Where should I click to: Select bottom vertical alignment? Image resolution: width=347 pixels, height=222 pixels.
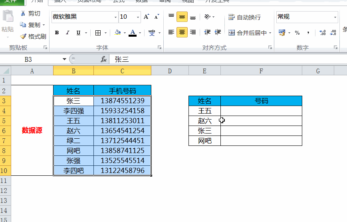(x=193, y=17)
